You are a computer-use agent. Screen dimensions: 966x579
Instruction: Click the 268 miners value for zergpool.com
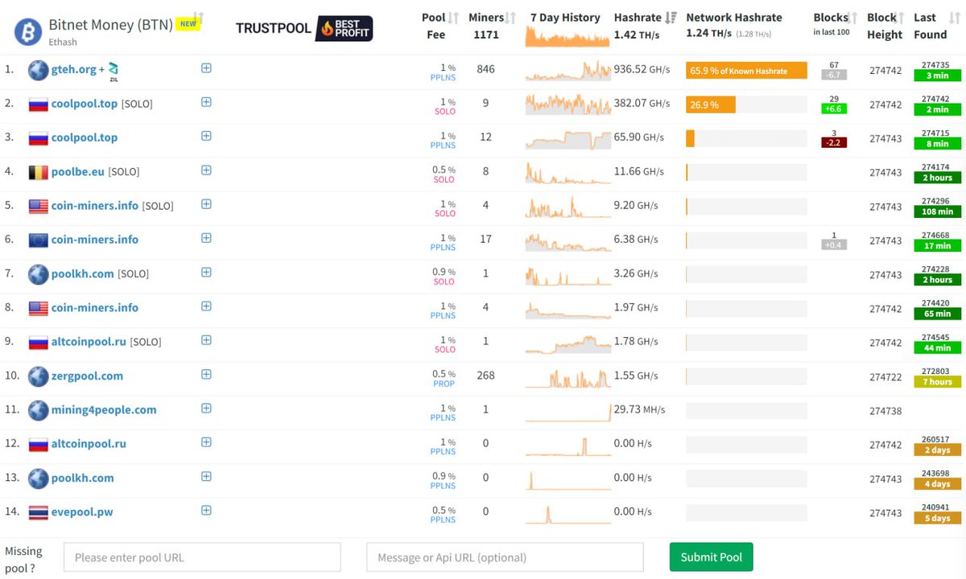click(485, 376)
